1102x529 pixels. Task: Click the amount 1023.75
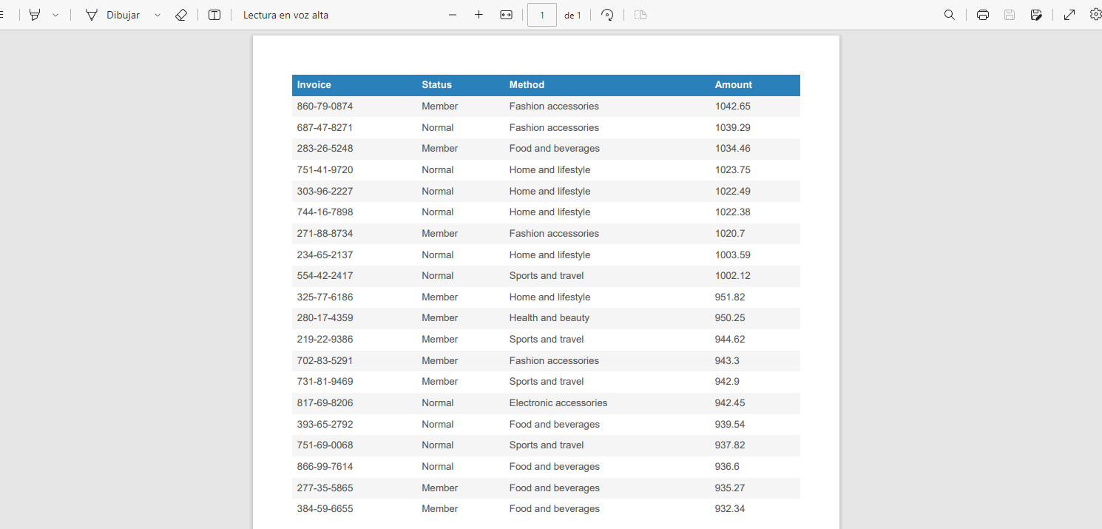tap(732, 170)
